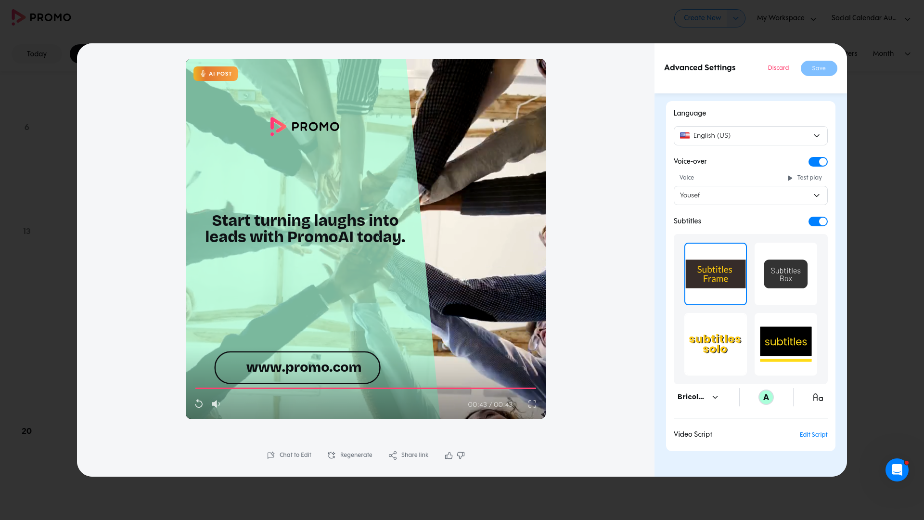Change the voice from Yousef

750,195
